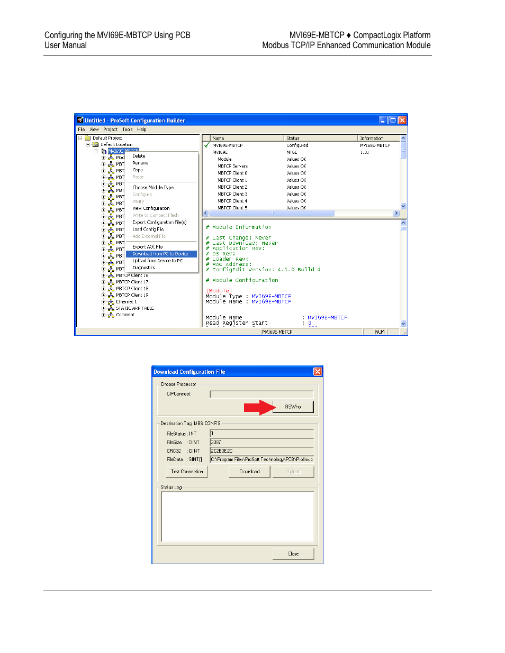Viewport: 505px width, 653px height.
Task: Click the Download button in dialog
Action: pyautogui.click(x=249, y=472)
